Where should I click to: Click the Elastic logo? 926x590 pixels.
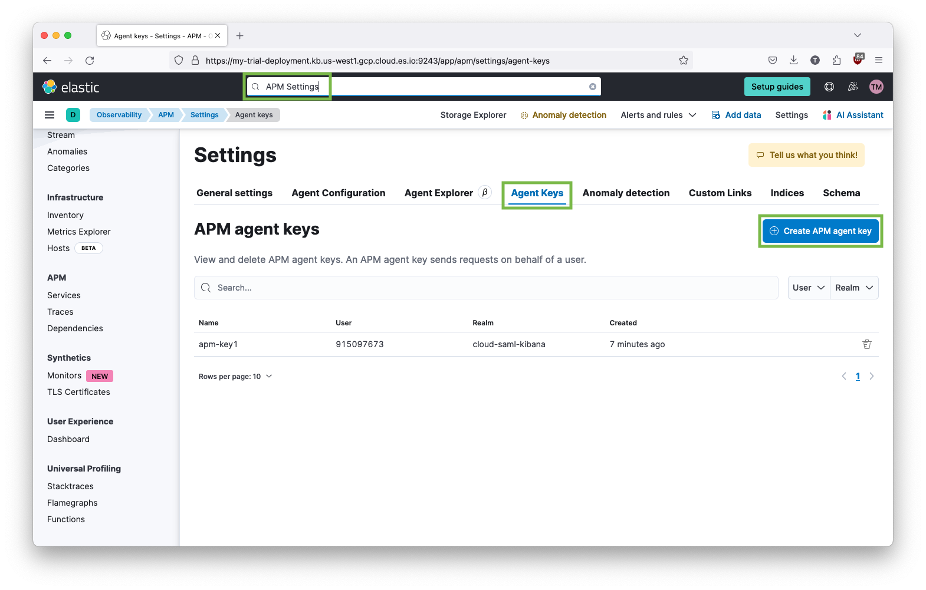[x=71, y=87]
